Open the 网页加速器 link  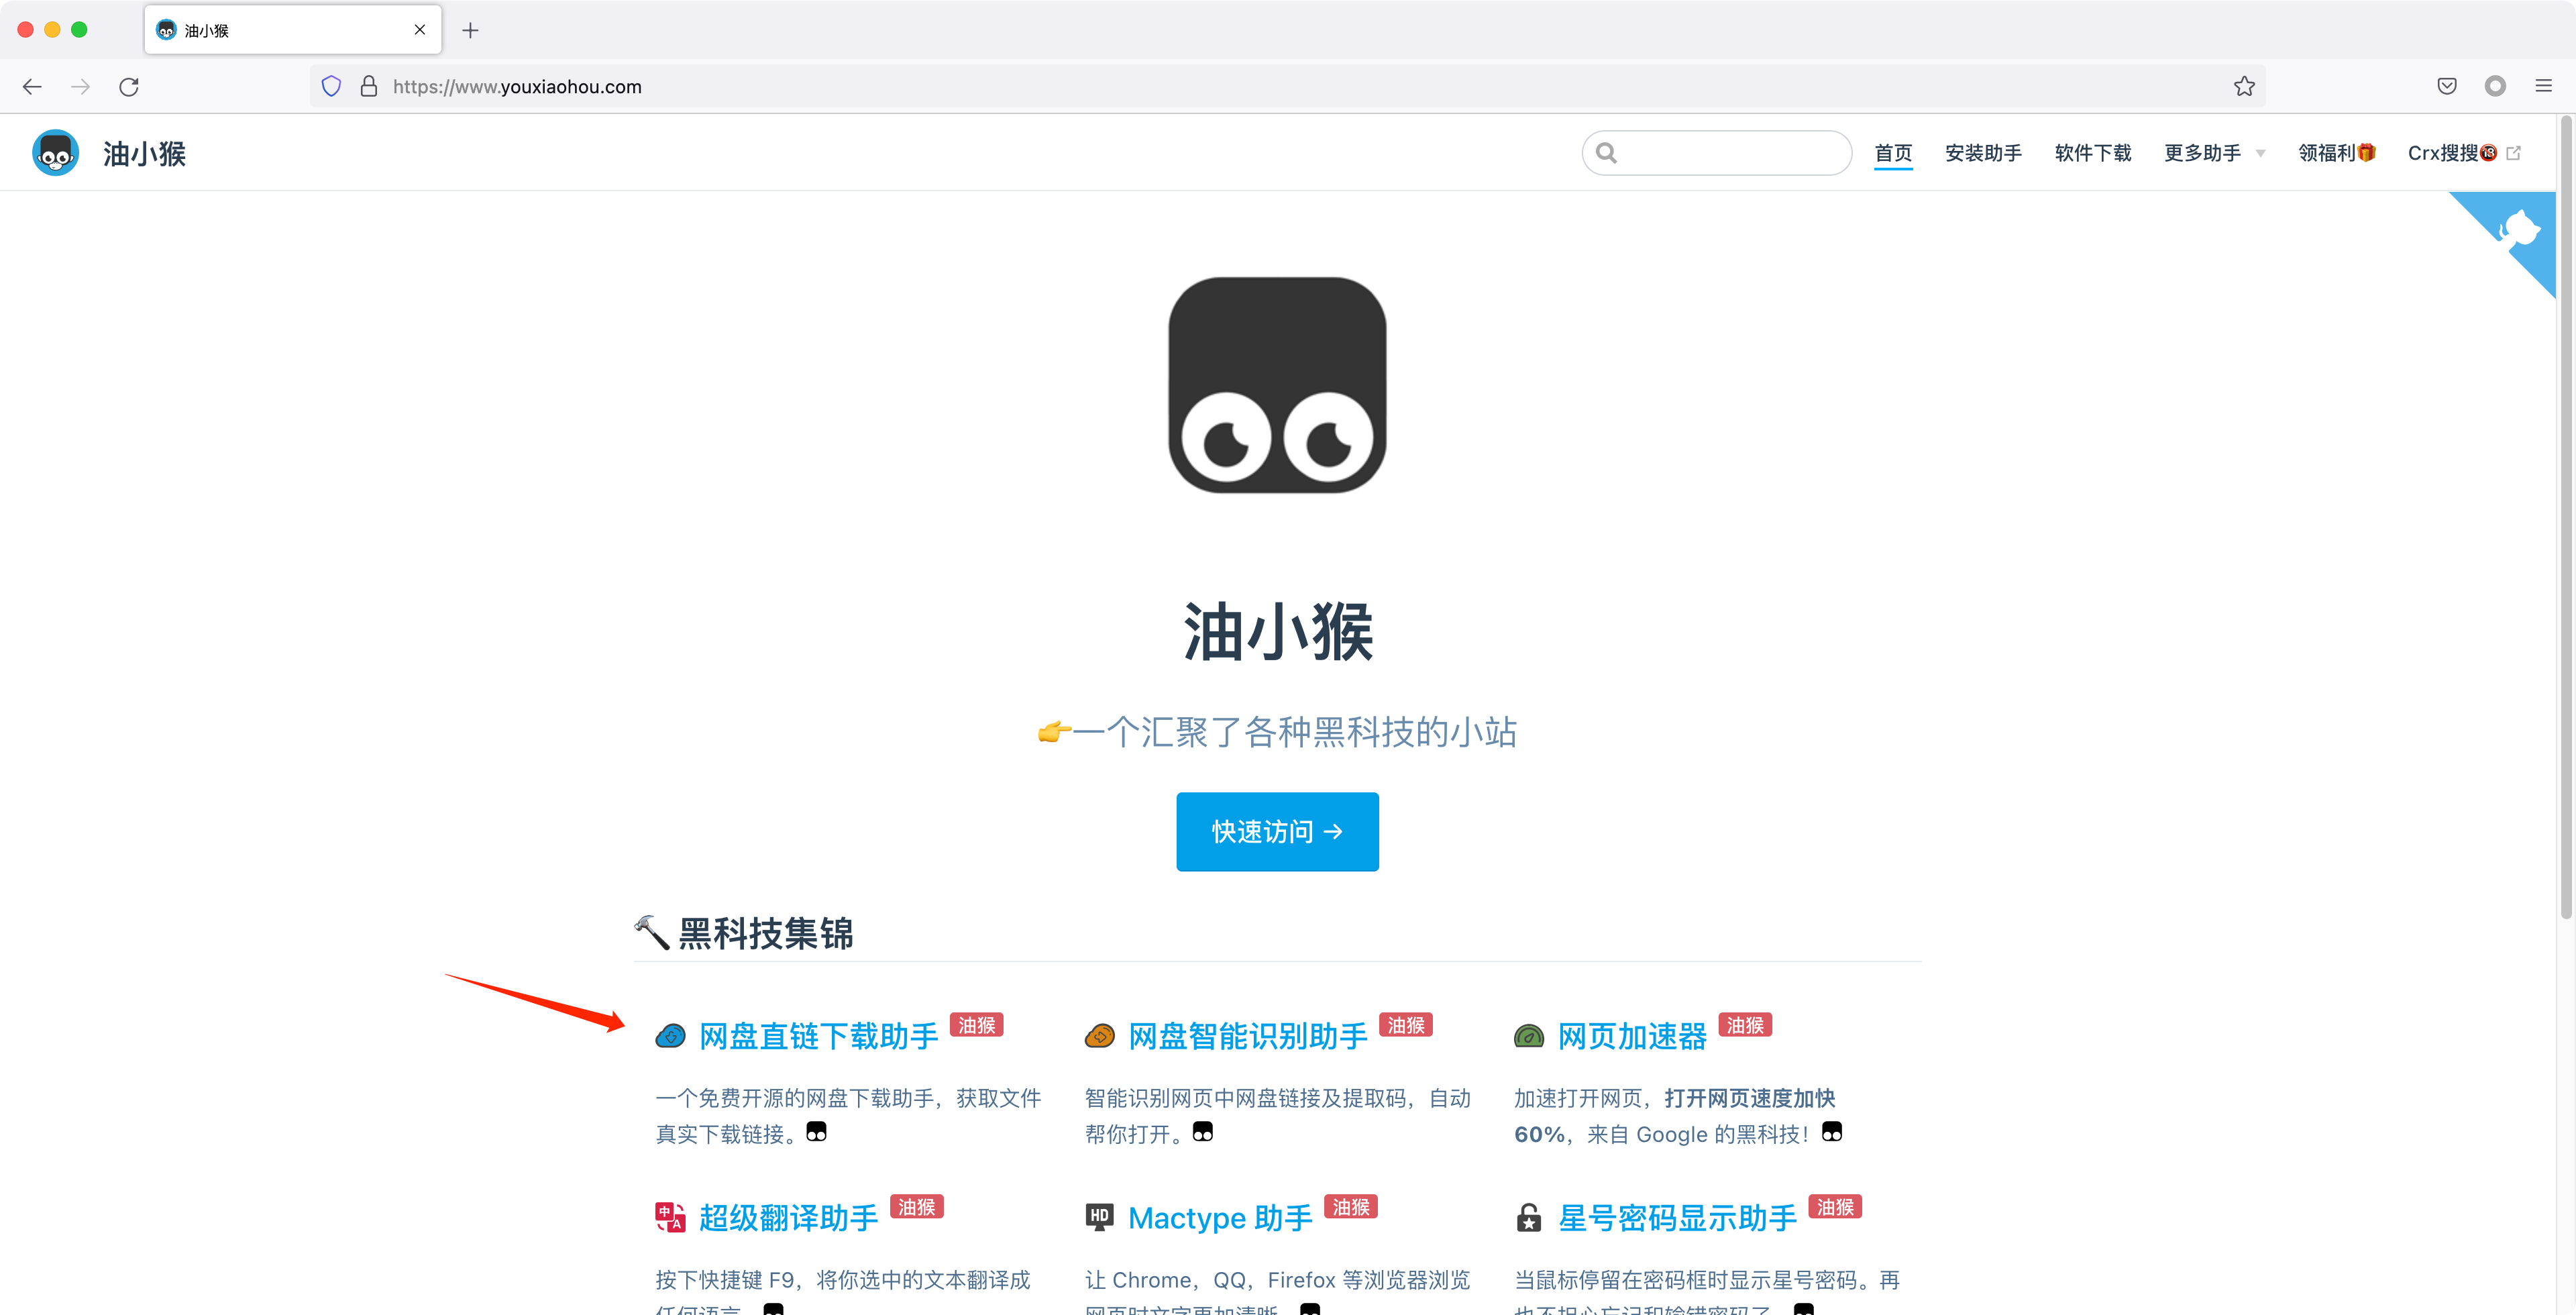pyautogui.click(x=1632, y=1036)
